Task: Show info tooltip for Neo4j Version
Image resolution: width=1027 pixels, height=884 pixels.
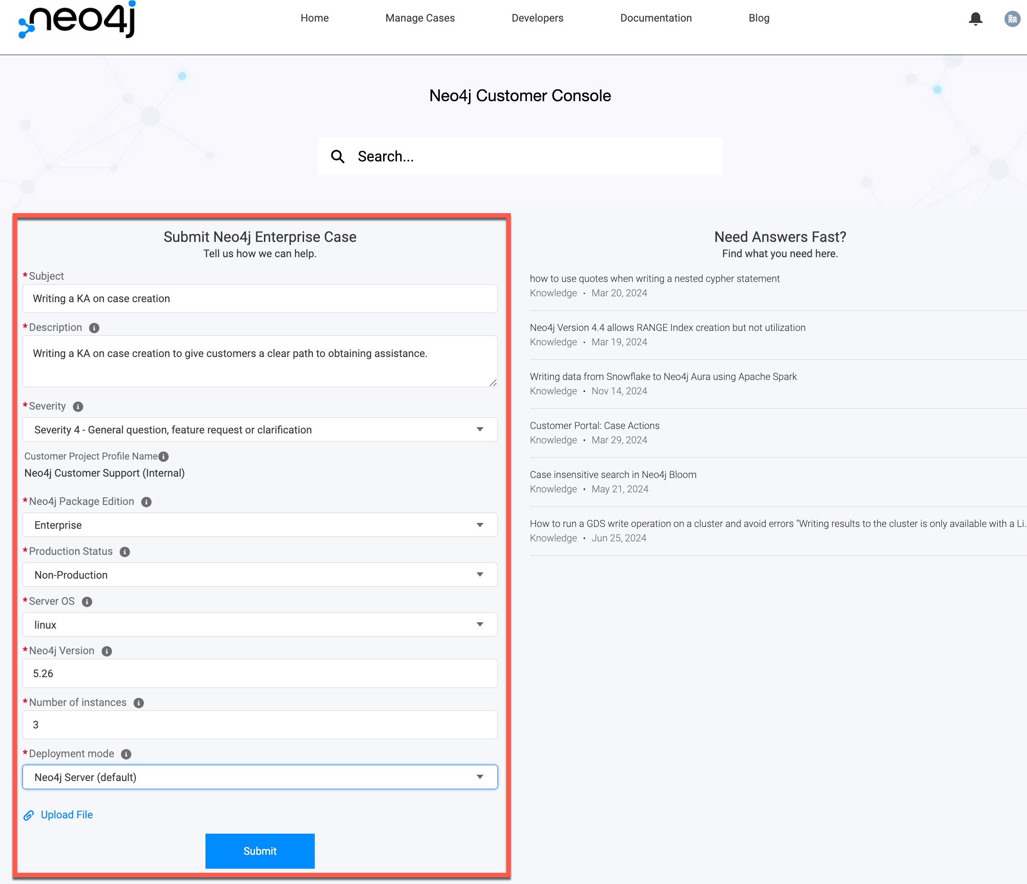Action: tap(107, 652)
